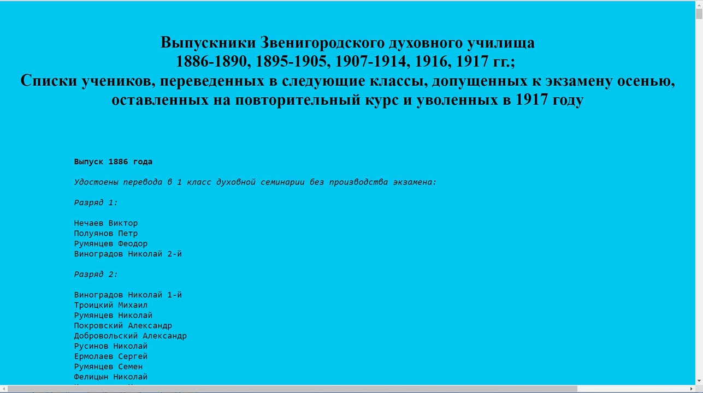This screenshot has width=703, height=393.
Task: Click the name 'Полуянов Петр'
Action: pyautogui.click(x=105, y=234)
